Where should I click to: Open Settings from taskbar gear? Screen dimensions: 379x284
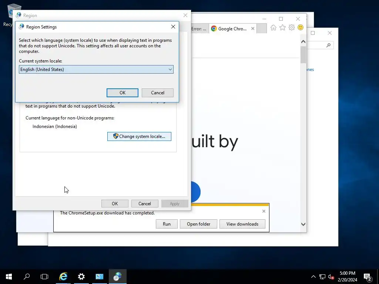pyautogui.click(x=81, y=277)
